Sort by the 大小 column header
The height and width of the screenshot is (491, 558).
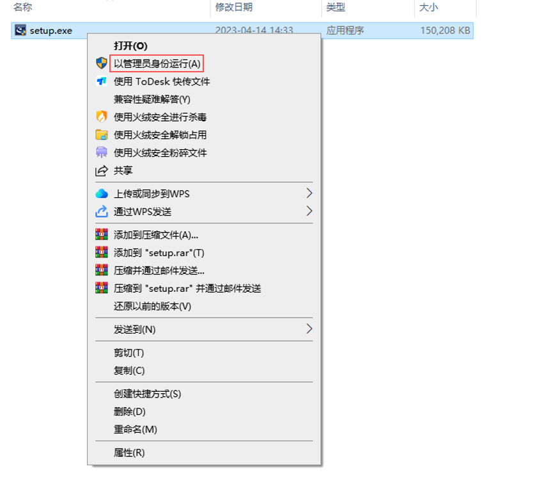tap(428, 7)
